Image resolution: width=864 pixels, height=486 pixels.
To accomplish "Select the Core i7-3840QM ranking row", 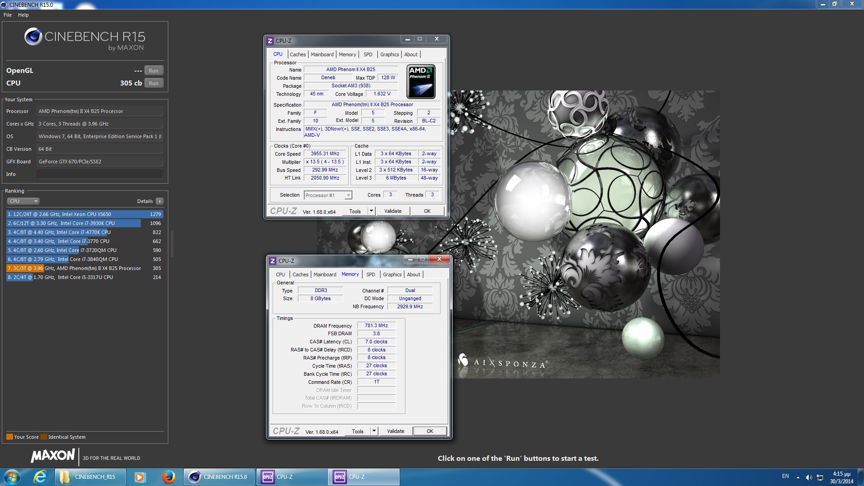I will pyautogui.click(x=85, y=259).
